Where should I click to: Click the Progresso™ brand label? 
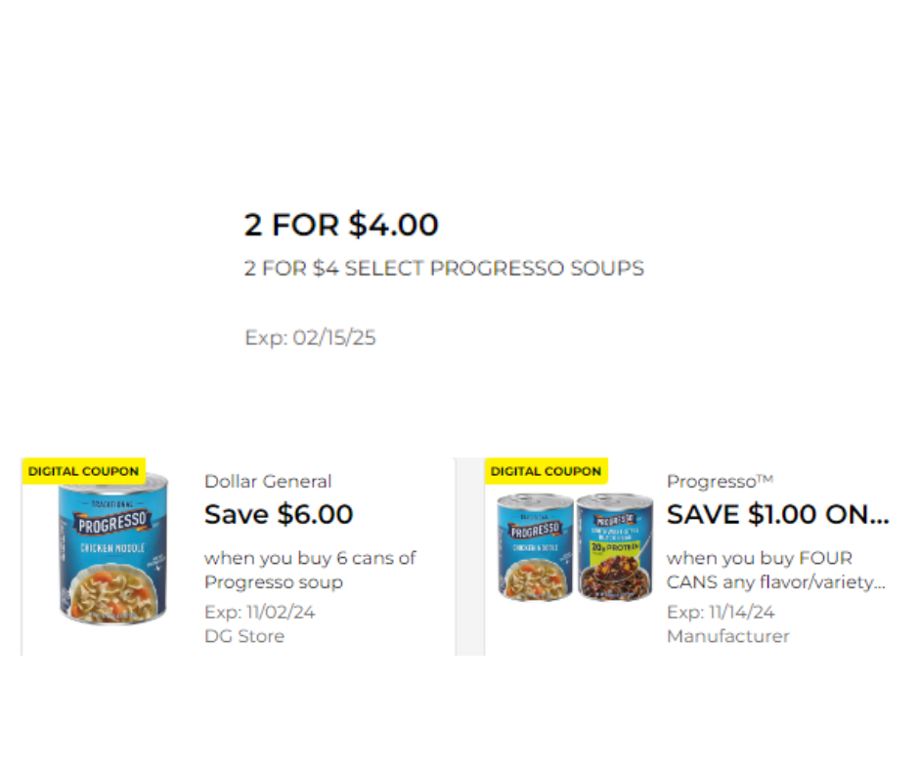point(720,481)
